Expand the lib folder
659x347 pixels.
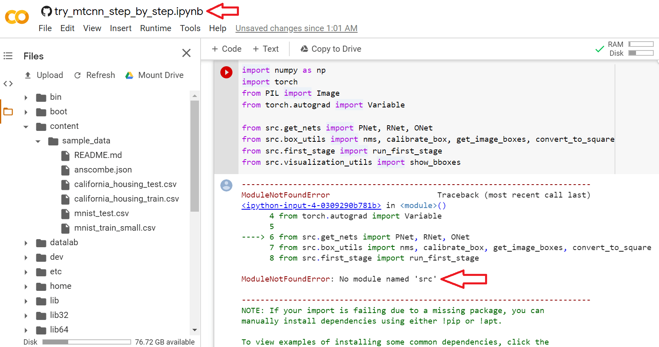tap(26, 301)
